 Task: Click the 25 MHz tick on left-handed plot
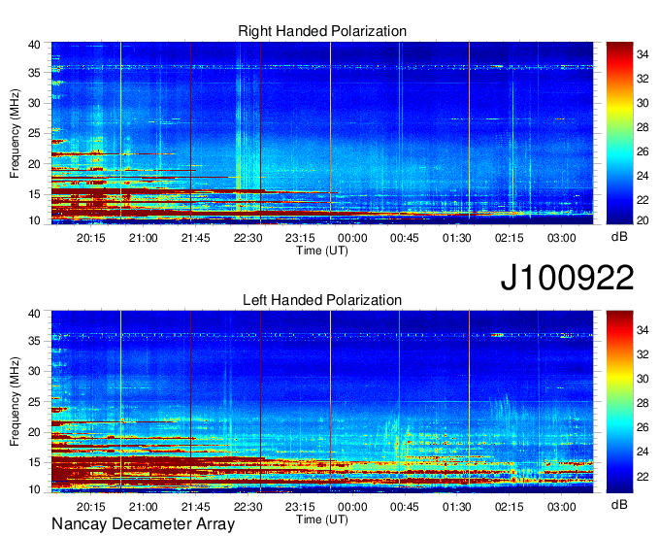click(34, 402)
